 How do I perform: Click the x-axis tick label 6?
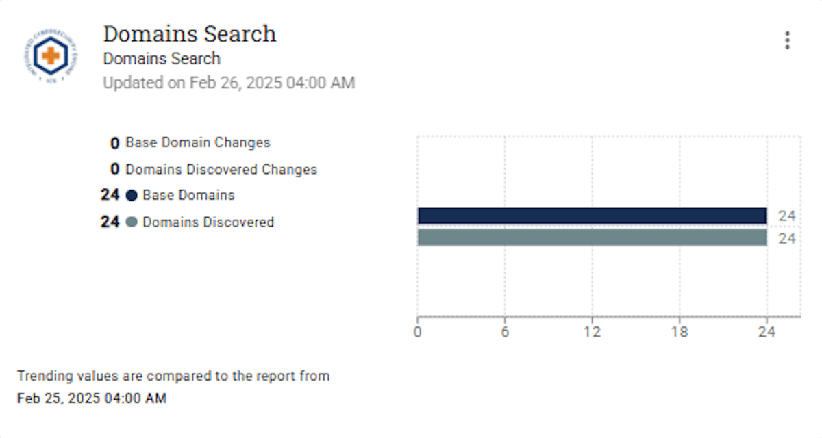(x=505, y=332)
